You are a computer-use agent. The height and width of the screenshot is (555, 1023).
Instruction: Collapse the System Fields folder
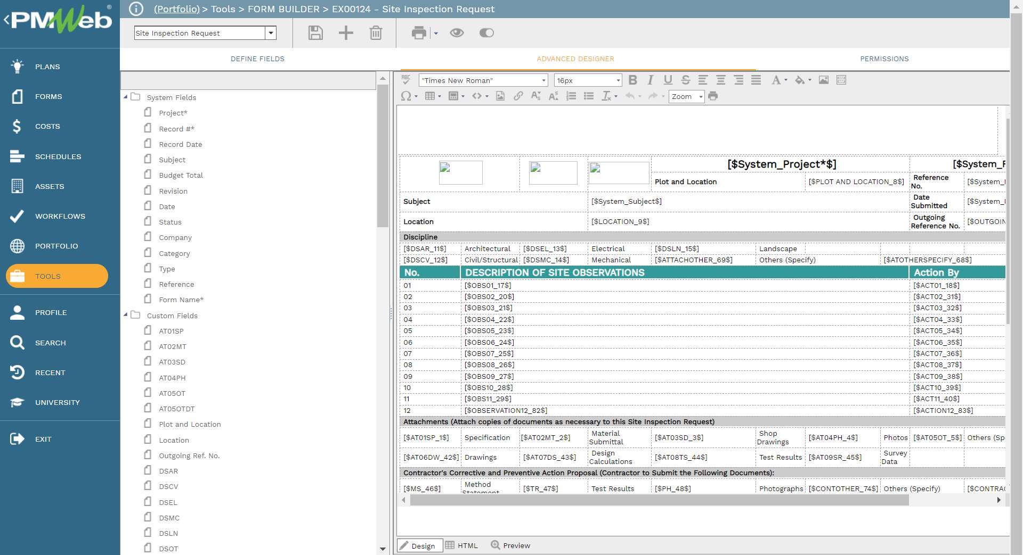(x=126, y=97)
